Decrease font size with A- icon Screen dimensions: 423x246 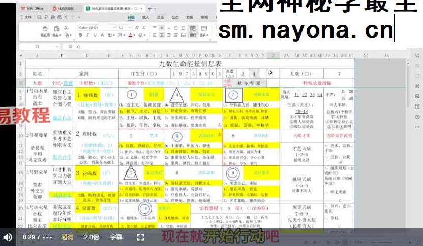(x=144, y=28)
